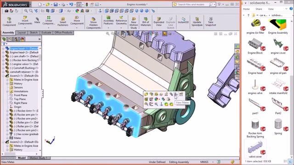Click the Print icon

click(x=63, y=4)
